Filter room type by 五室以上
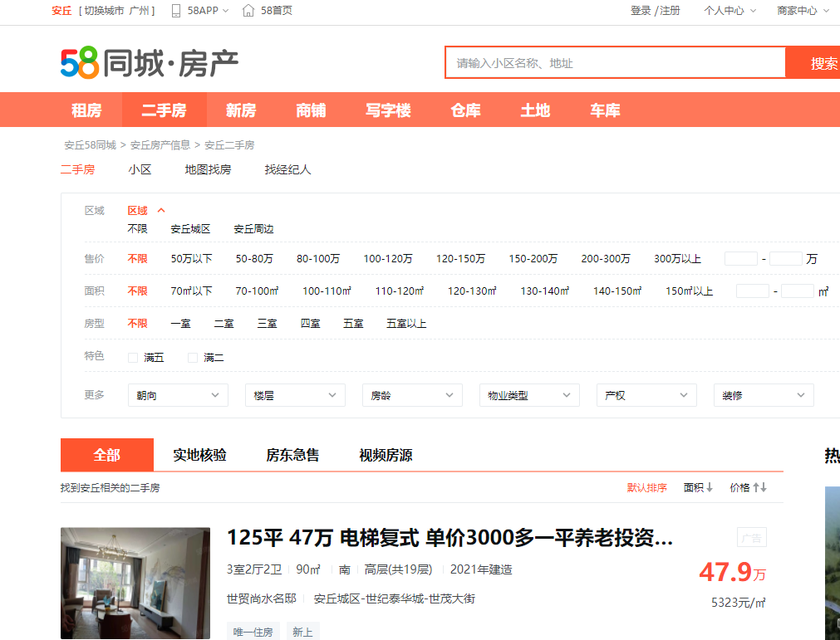 pos(406,324)
